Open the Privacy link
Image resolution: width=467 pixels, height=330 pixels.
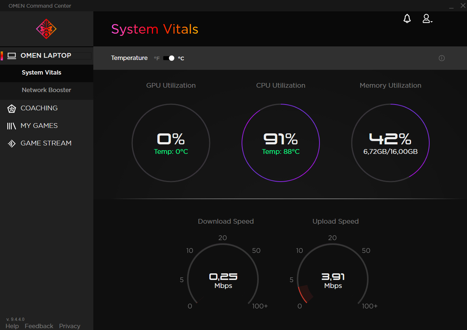[x=70, y=326]
